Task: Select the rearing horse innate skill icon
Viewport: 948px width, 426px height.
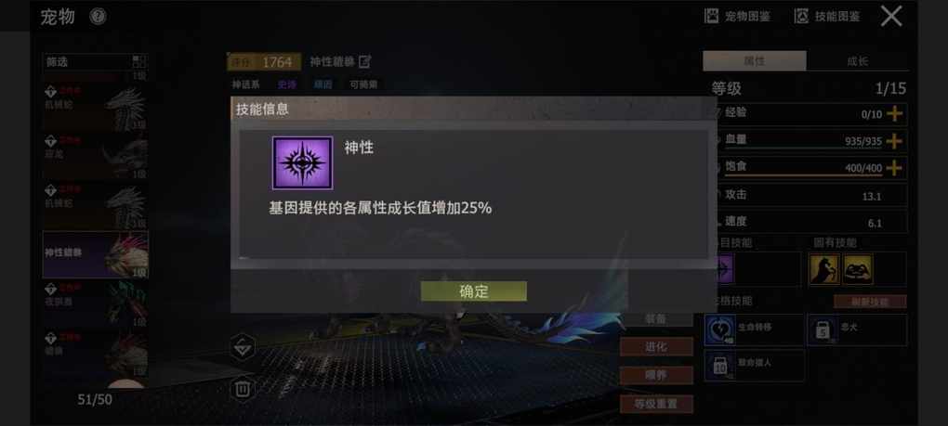Action: pos(824,269)
